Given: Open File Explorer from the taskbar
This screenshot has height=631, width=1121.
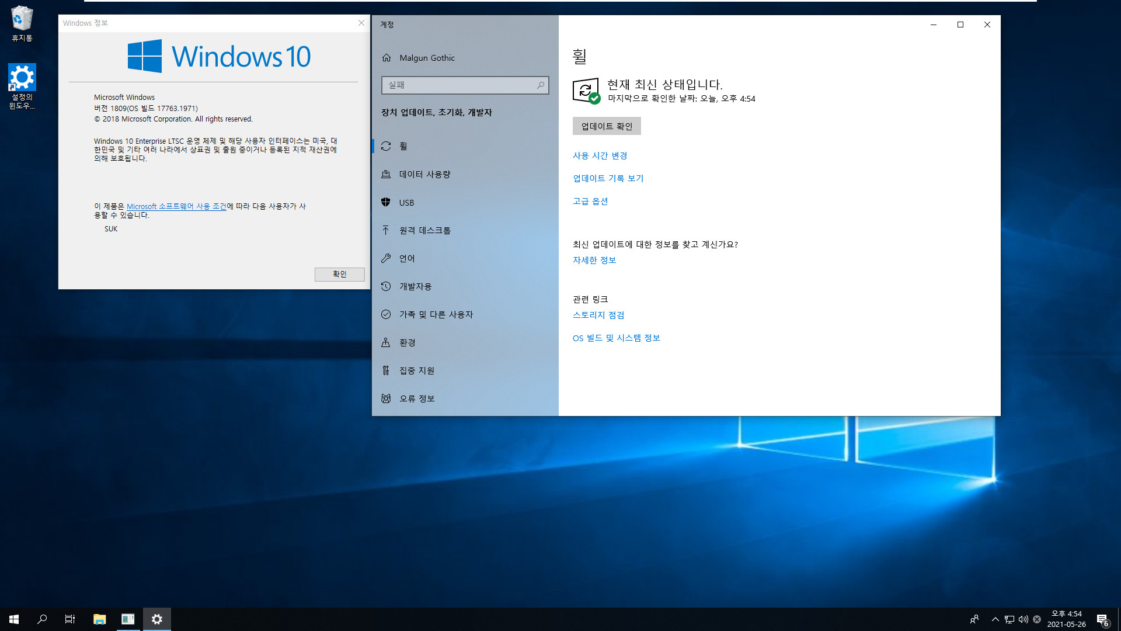Looking at the screenshot, I should pyautogui.click(x=100, y=619).
